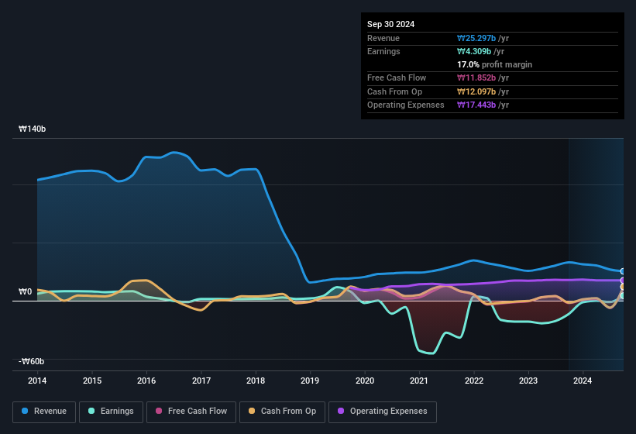Click the Free Cash Flow label in tooltip
Image resolution: width=636 pixels, height=434 pixels.
(397, 77)
